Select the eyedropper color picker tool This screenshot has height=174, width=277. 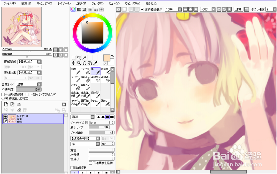coord(95,63)
